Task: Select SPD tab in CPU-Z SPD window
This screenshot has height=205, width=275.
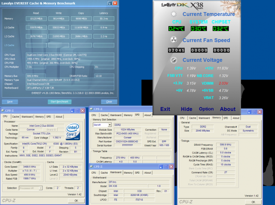Action: click(x=137, y=115)
